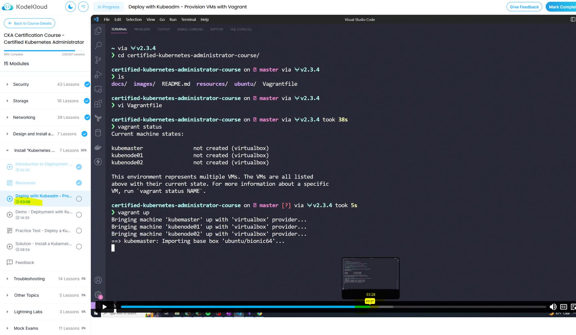This screenshot has width=576, height=335.
Task: Expand the Security module
Action: point(7,84)
